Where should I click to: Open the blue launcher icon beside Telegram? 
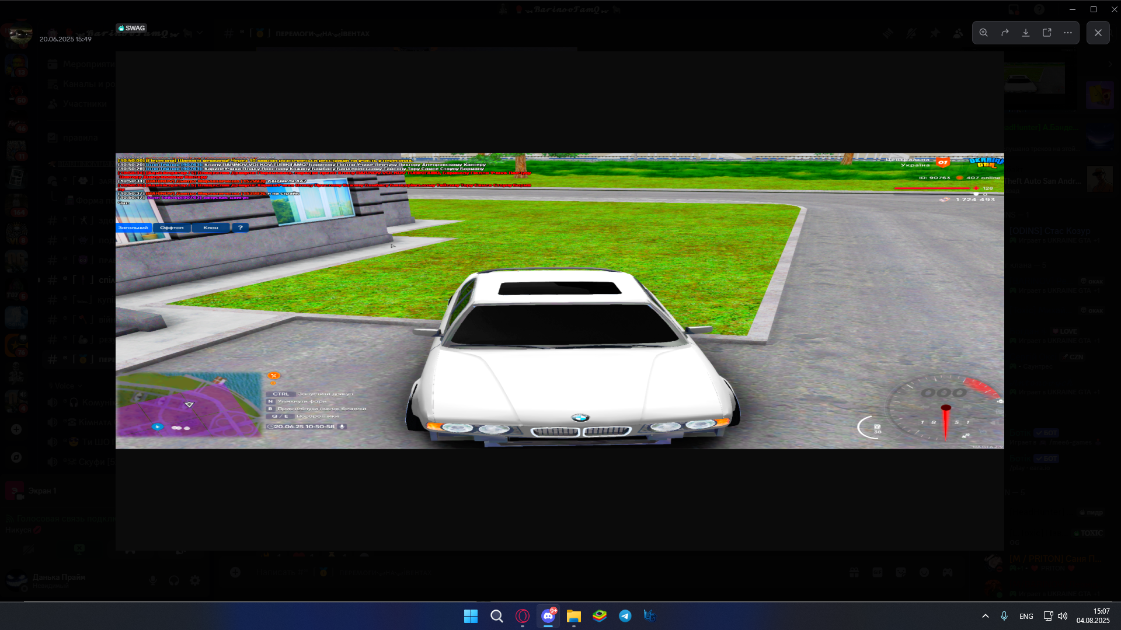click(650, 616)
